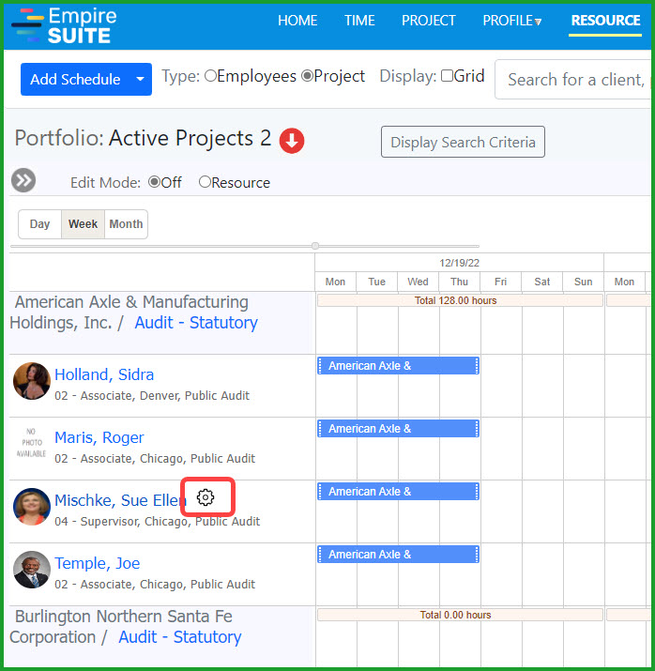The image size is (655, 671).
Task: Click the Total 128.00 hours bar
Action: (x=460, y=300)
